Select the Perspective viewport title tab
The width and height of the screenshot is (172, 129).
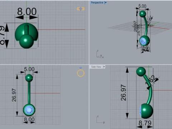click(97, 3)
